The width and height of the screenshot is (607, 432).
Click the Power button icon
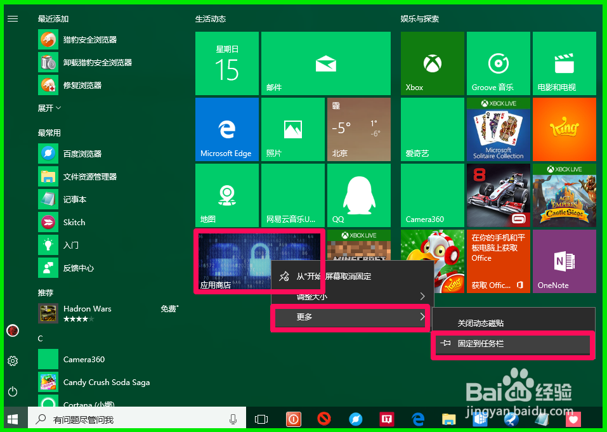pyautogui.click(x=13, y=391)
